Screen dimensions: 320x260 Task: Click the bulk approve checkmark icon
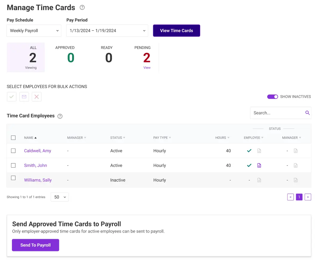(11, 97)
